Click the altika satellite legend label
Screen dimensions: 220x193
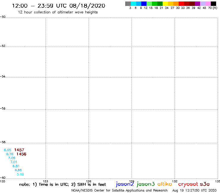click(x=165, y=184)
